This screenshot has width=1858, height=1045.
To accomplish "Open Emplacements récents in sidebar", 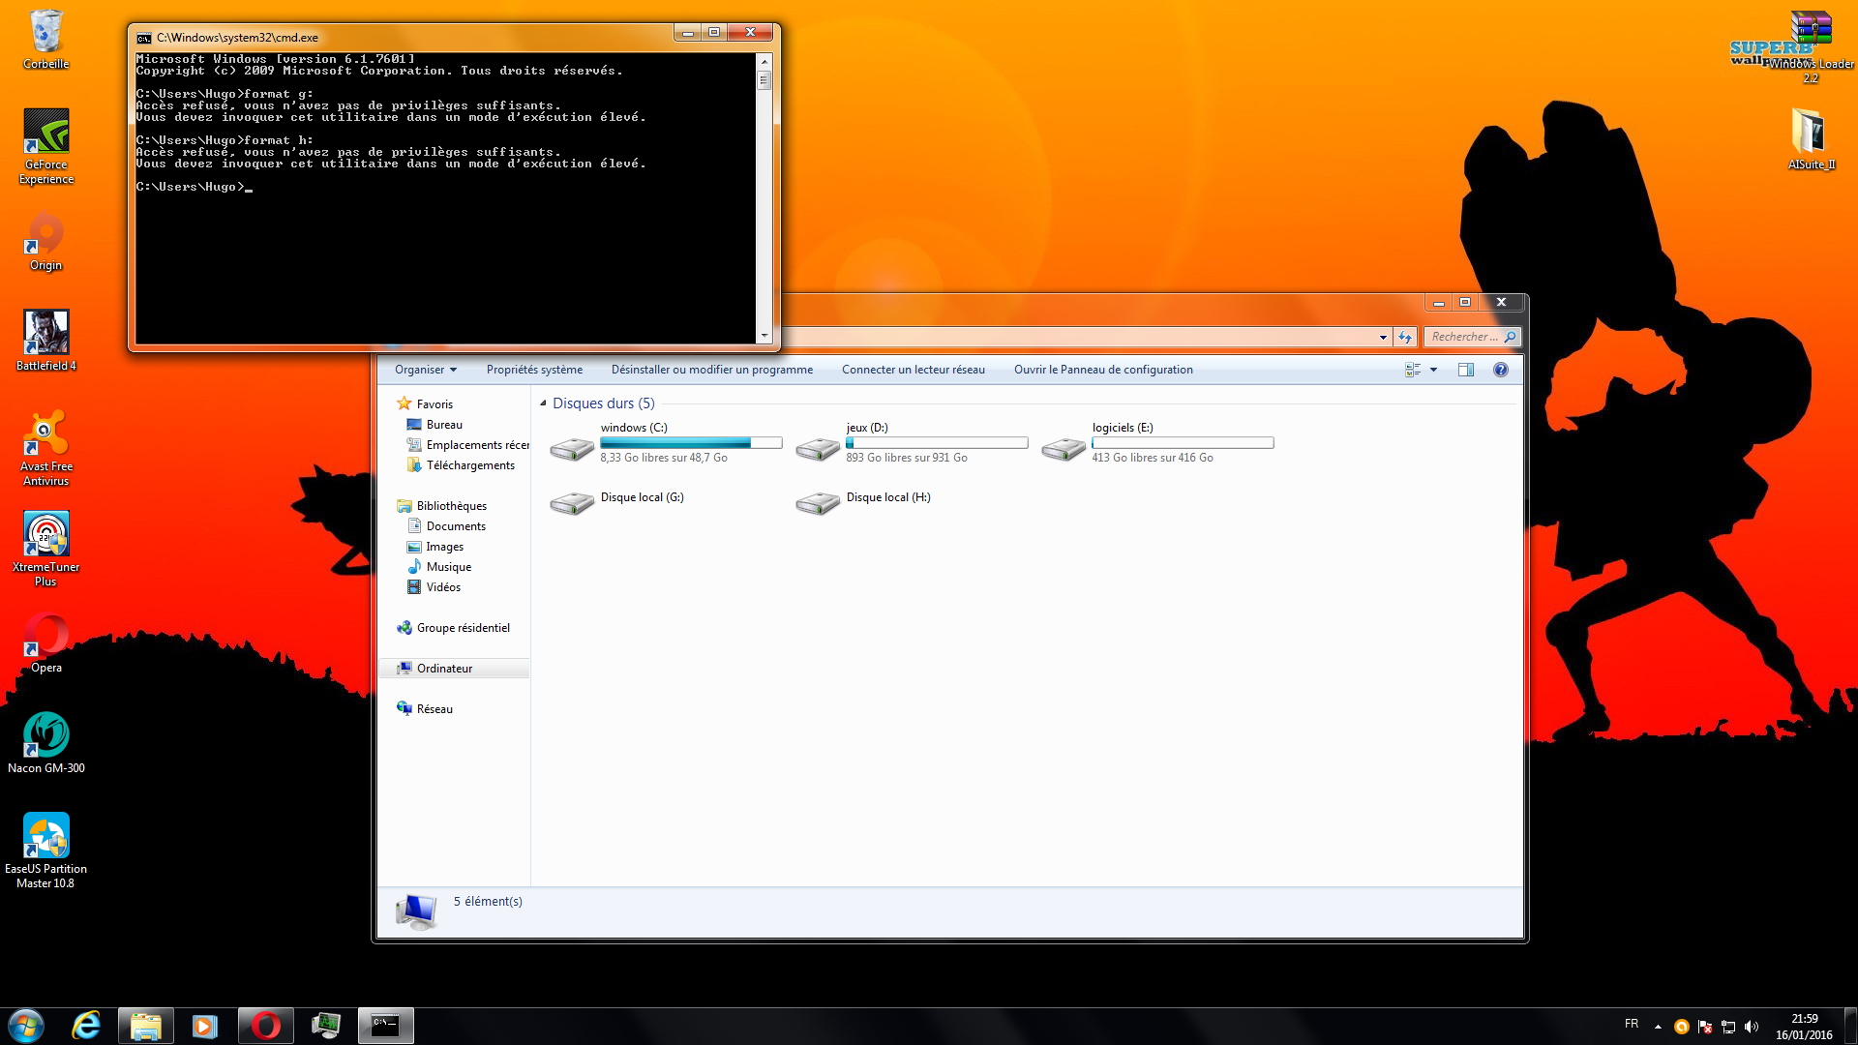I will (x=467, y=445).
